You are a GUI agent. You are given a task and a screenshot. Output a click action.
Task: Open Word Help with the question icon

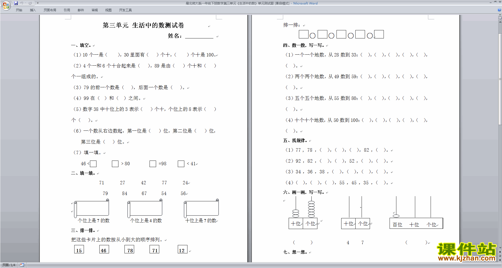[x=499, y=10]
